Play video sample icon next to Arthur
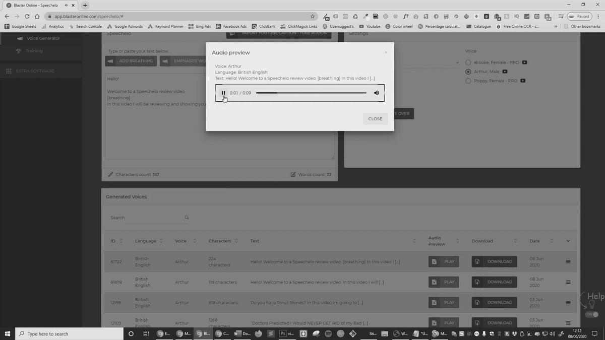605x340 pixels. [505, 72]
